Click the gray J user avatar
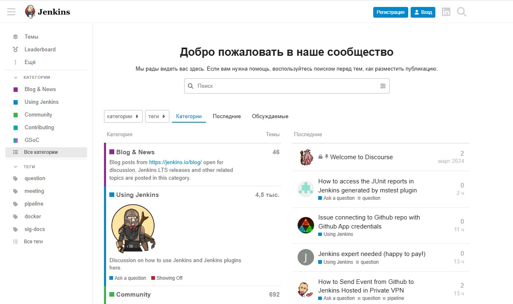Viewport: 513px width, 304px height. point(305,257)
